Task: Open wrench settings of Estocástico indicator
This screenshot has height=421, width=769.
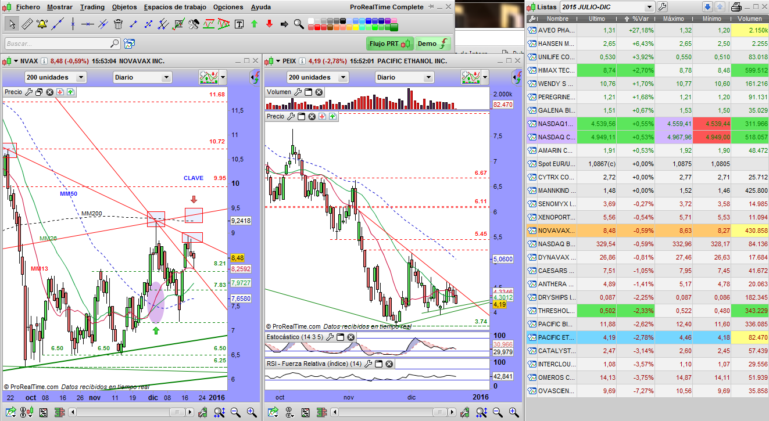Action: coord(330,337)
